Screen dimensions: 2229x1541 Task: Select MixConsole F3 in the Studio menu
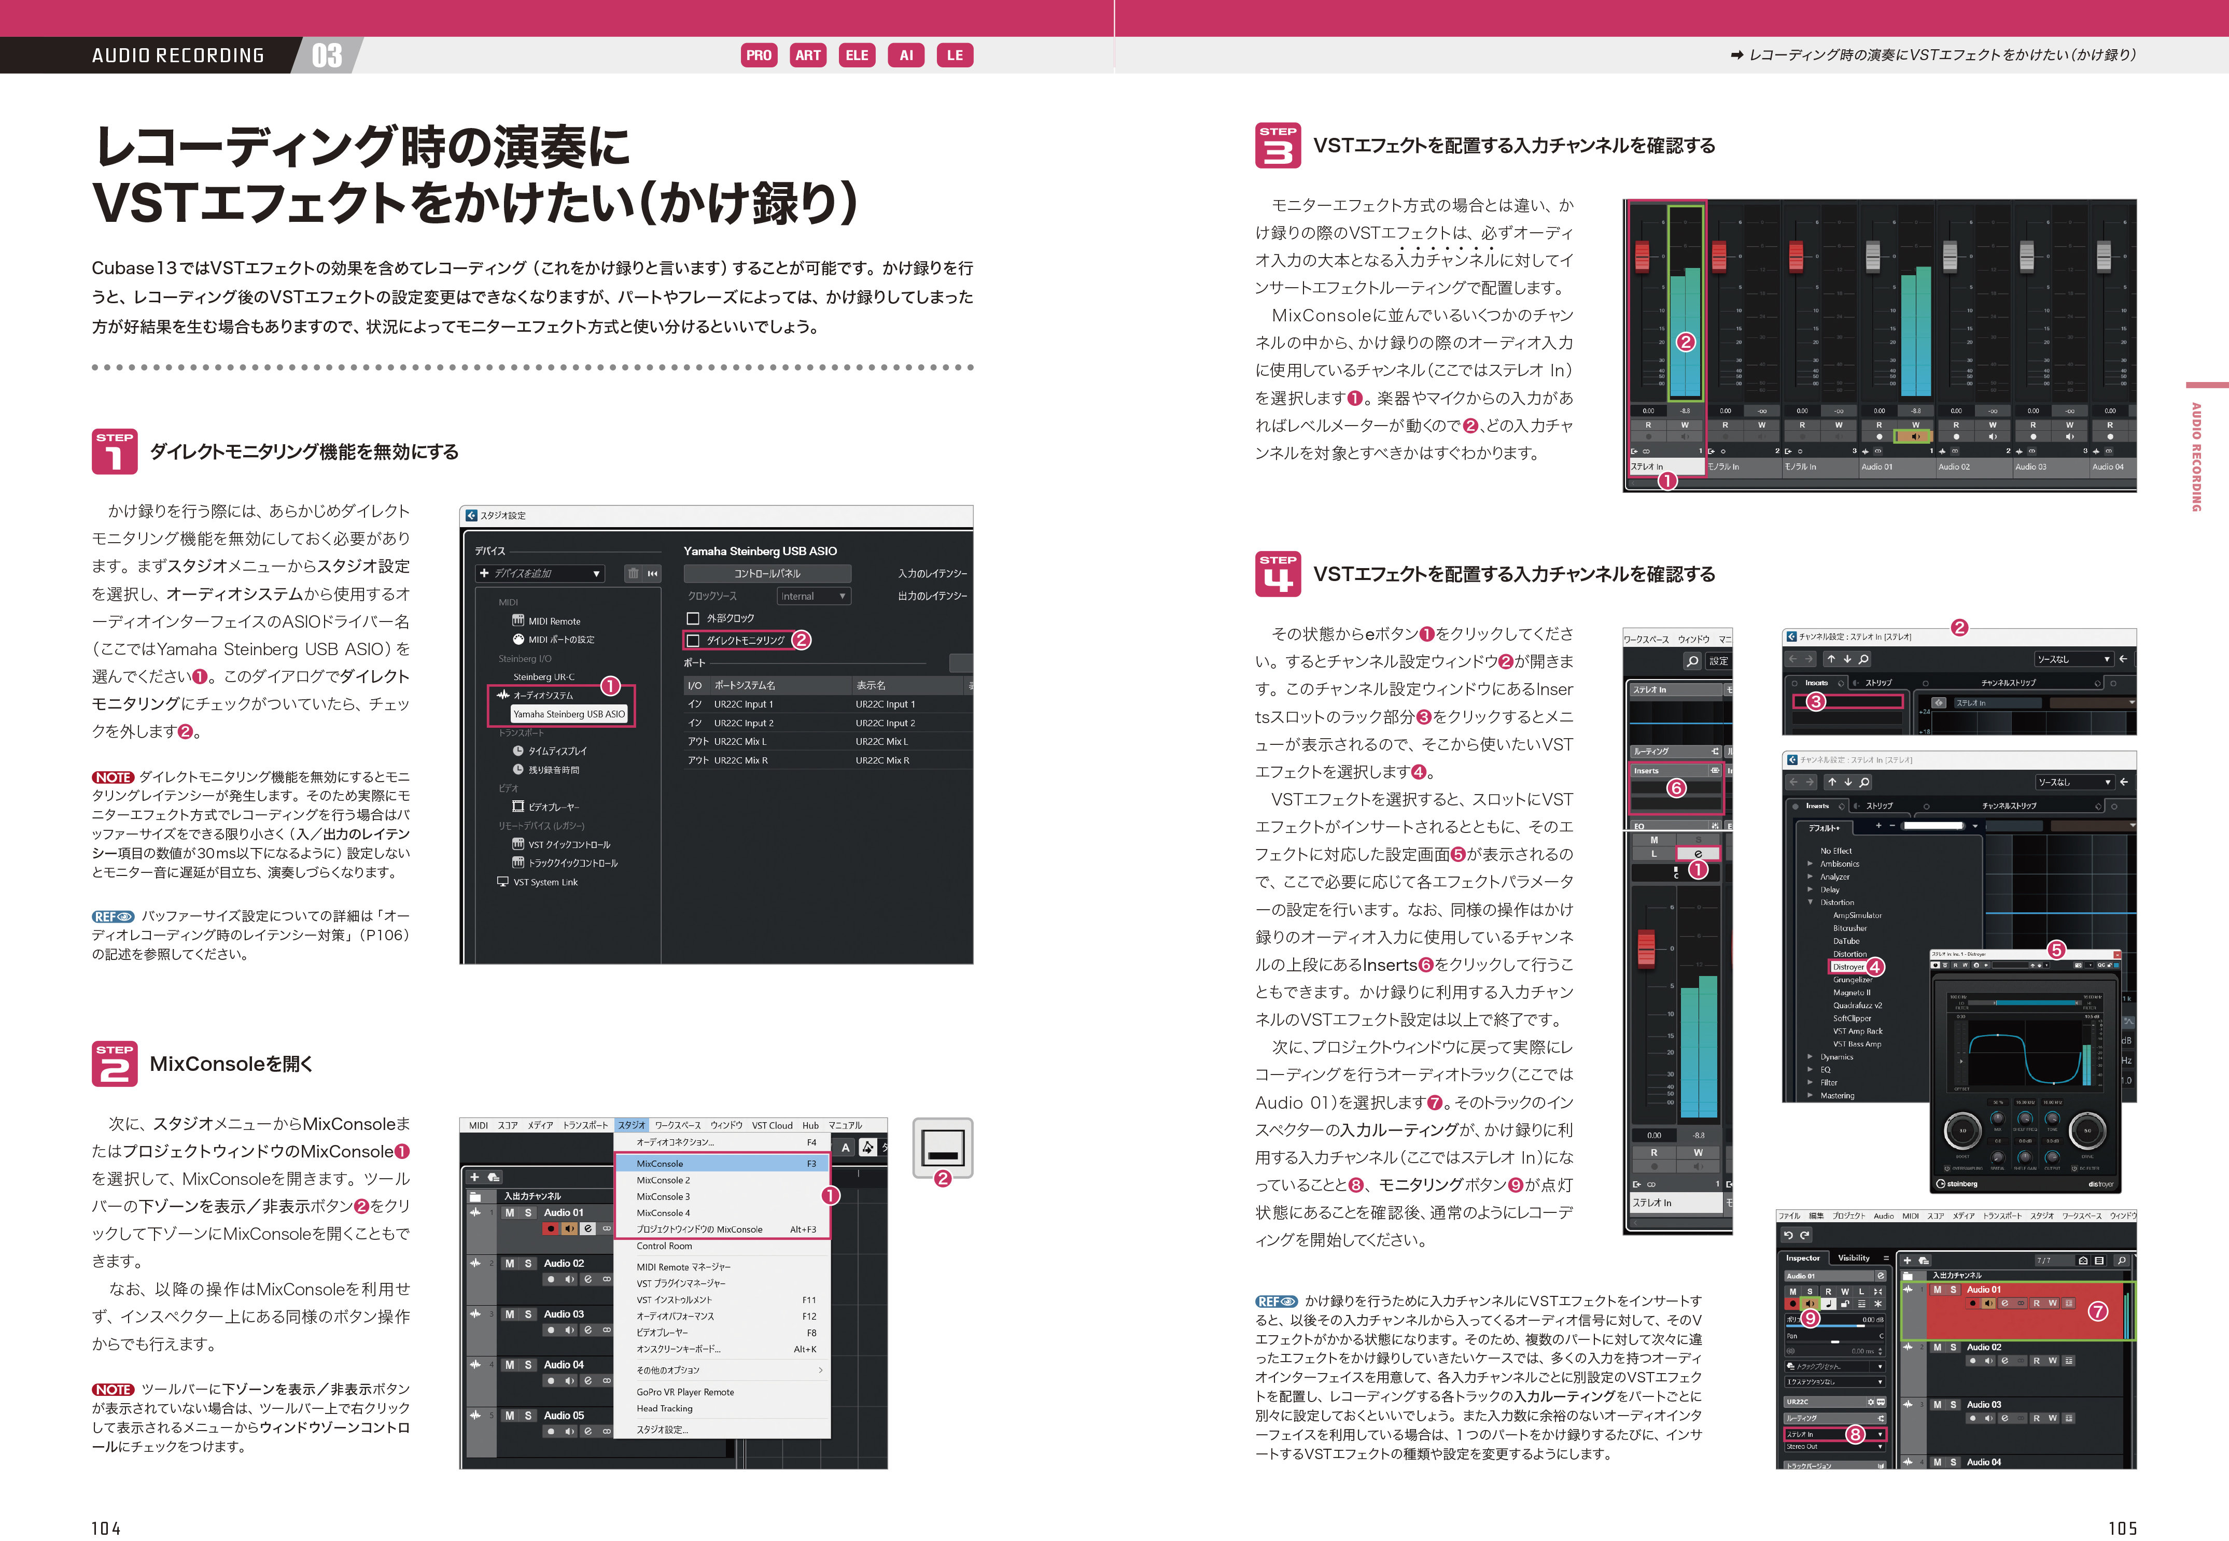[722, 1164]
